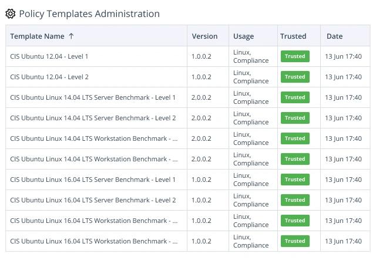The width and height of the screenshot is (376, 264).
Task: Select CIS Ubuntu Linux 14.04 LTS Server Benchmark - Level 1
Action: 93,97
